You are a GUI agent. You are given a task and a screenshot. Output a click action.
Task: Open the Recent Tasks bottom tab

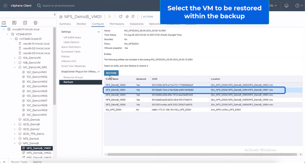pos(19,162)
